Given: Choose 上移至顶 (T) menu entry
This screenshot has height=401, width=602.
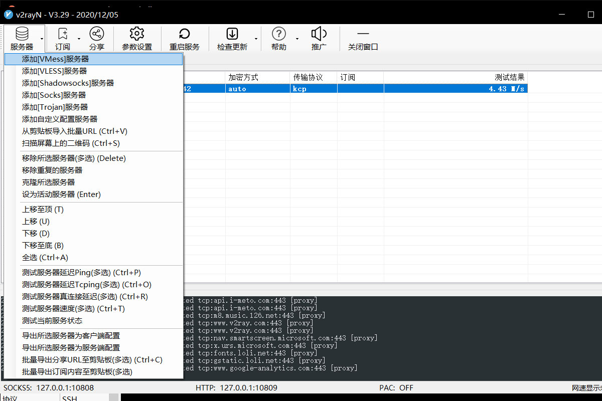Looking at the screenshot, I should [93, 210].
